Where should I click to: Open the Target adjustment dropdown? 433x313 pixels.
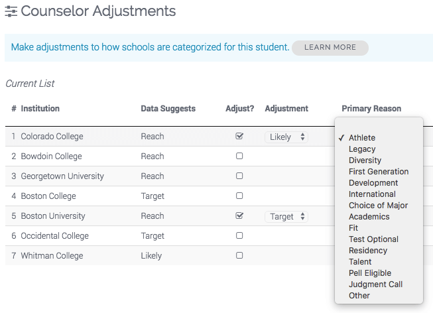click(x=286, y=217)
